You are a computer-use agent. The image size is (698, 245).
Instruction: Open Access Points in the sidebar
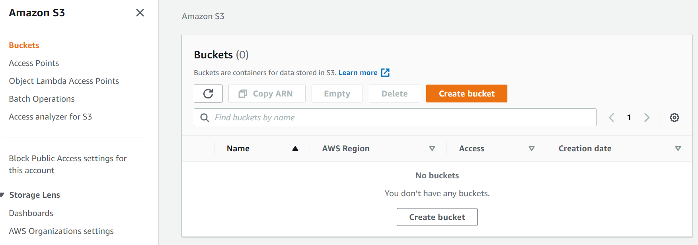coord(34,63)
